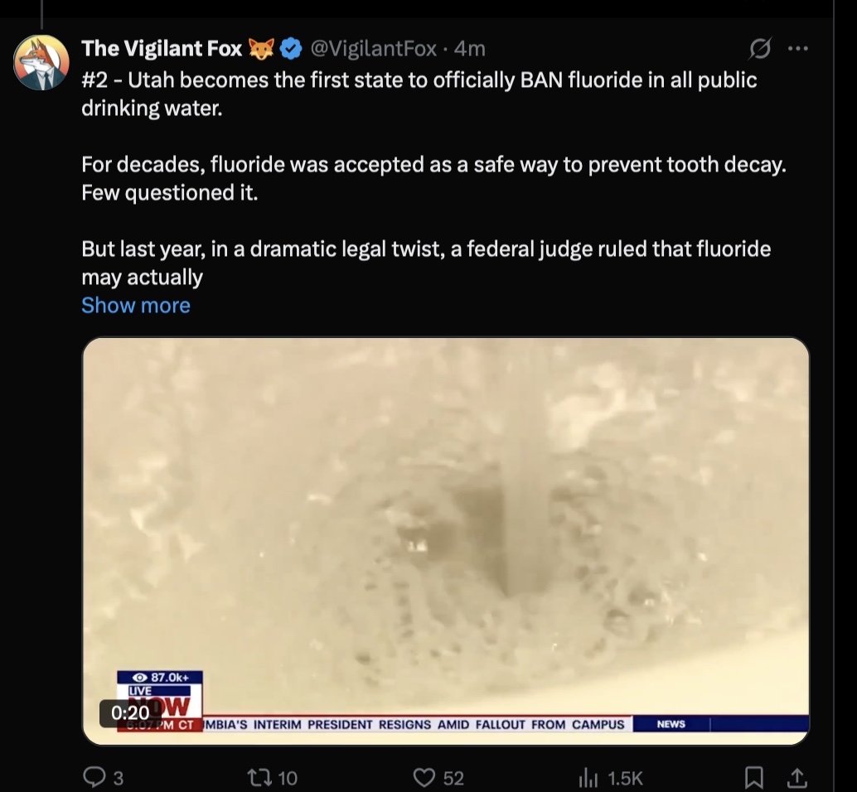The image size is (857, 792).
Task: Open the Grok explain-post icon
Action: [x=760, y=49]
